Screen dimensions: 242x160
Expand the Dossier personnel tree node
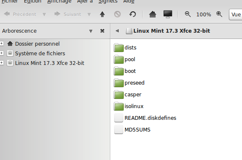(2, 44)
